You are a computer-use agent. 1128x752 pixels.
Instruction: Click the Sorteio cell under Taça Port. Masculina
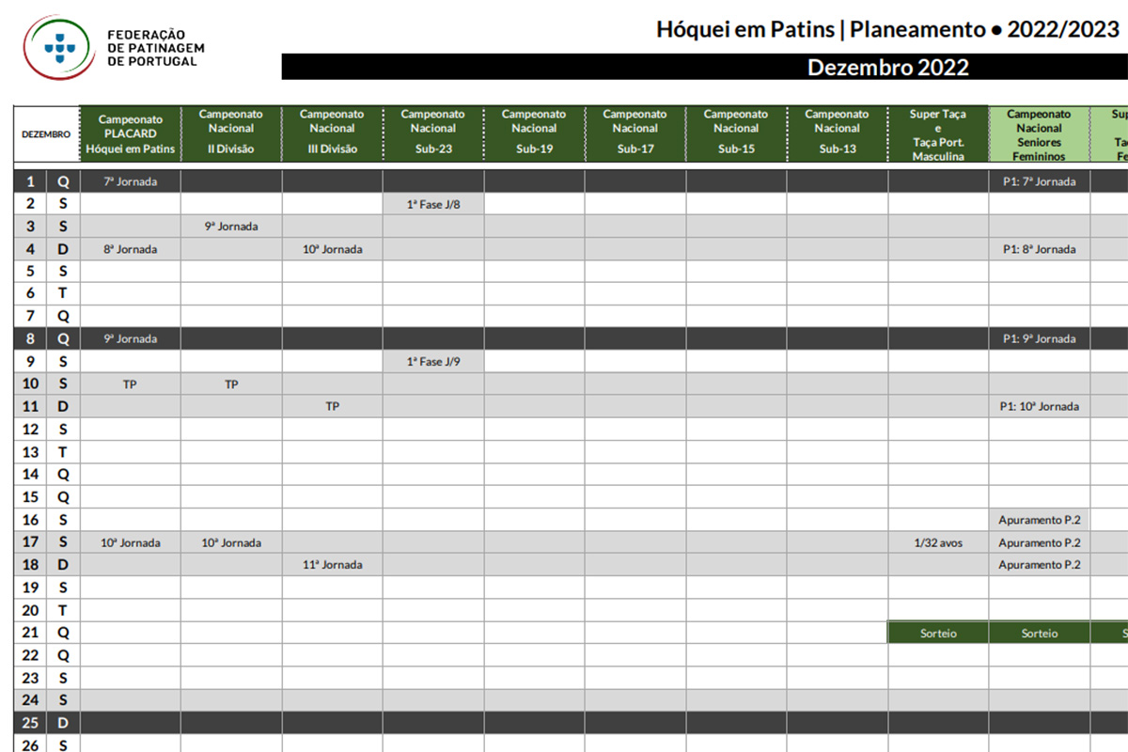click(938, 633)
